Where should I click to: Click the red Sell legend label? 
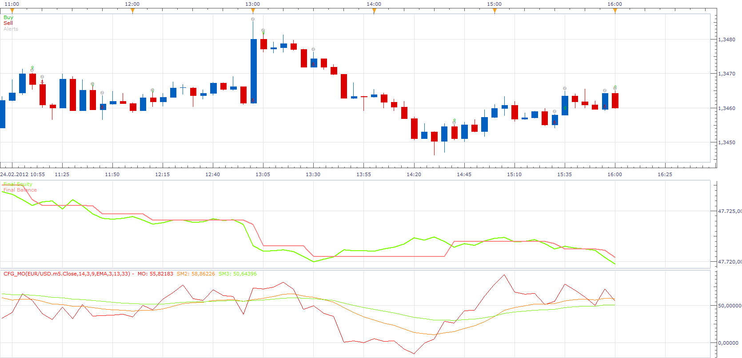pyautogui.click(x=8, y=23)
